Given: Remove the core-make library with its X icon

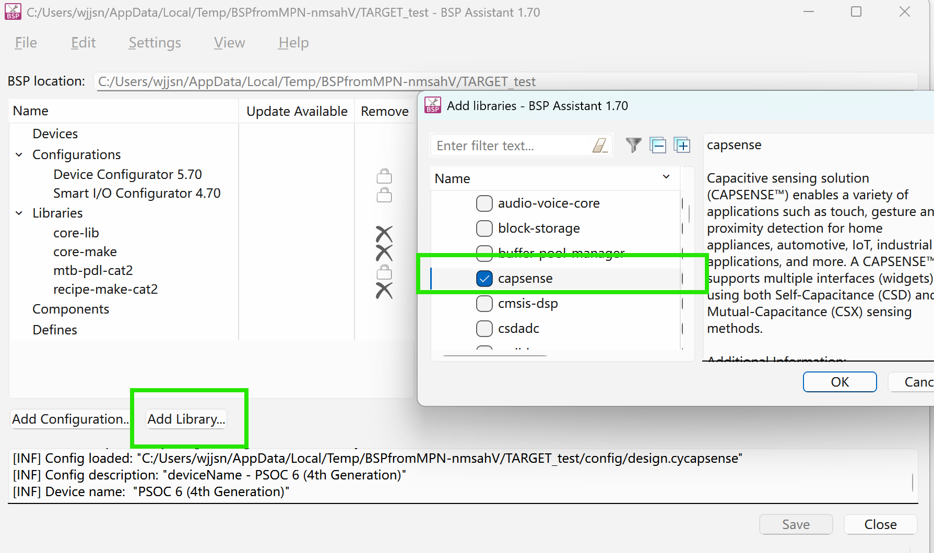Looking at the screenshot, I should click(x=384, y=253).
